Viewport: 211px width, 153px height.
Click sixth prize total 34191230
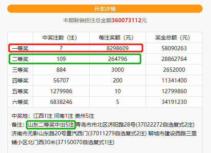click(174, 102)
